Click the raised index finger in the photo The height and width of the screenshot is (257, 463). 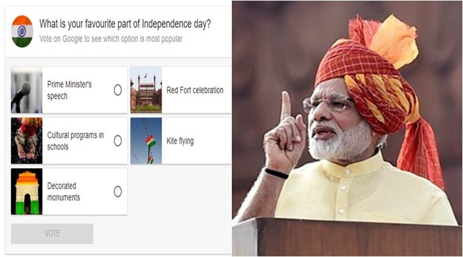point(285,106)
